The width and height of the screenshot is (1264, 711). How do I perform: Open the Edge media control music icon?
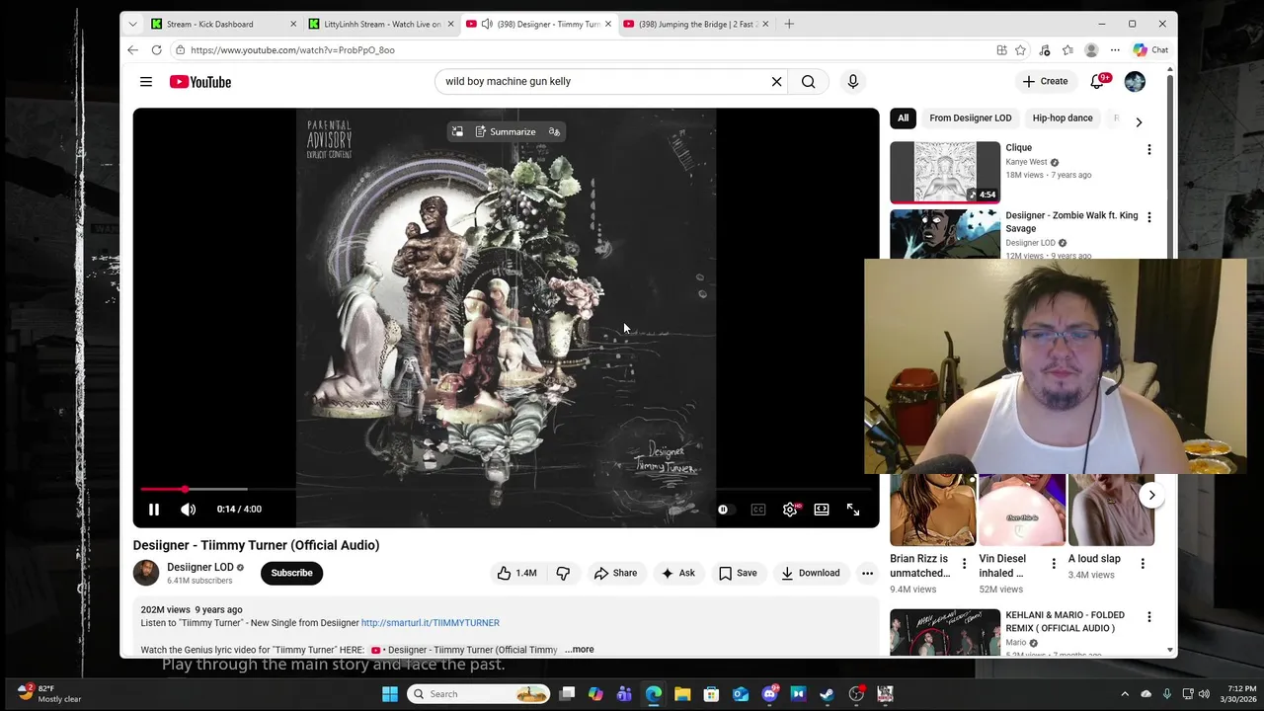[1045, 50]
